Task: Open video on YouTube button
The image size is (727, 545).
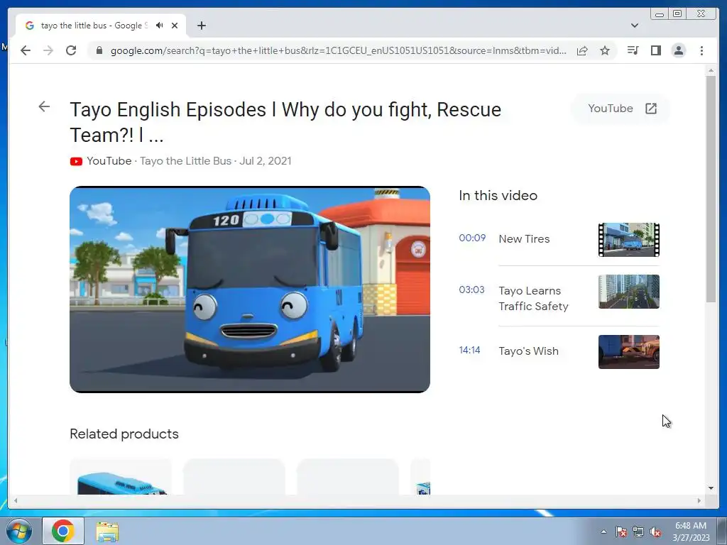Action: click(621, 109)
